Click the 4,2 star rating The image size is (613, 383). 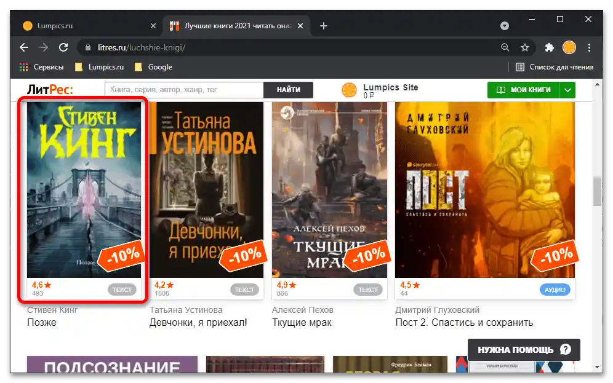click(164, 285)
